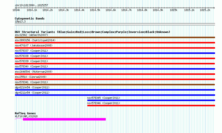Click the 19p13.3 band label
Image resolution: width=222 pixels, height=133 pixels.
(x=20, y=21)
